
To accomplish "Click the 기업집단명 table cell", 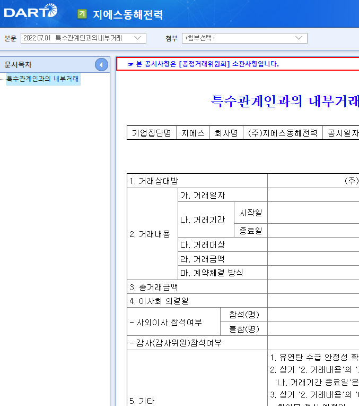I will coord(152,133).
